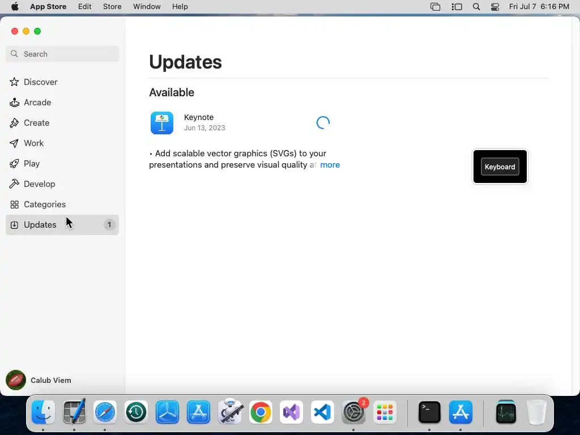Screen dimensions: 580x435
Task: Open Terminal from the Dock
Action: click(429, 412)
